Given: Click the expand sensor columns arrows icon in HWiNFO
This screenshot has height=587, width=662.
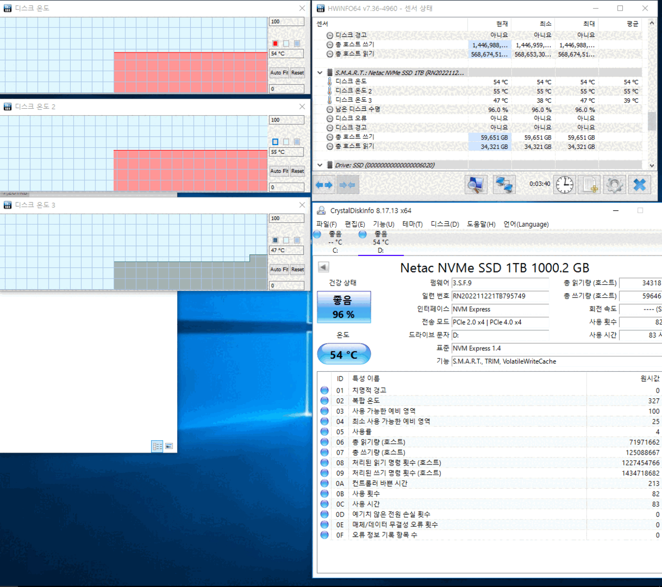Looking at the screenshot, I should point(324,185).
